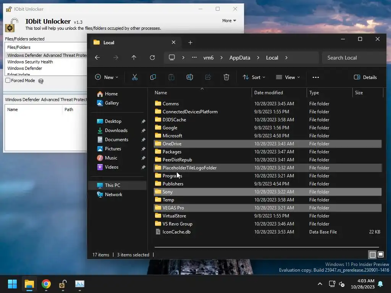Image resolution: width=391 pixels, height=293 pixels.
Task: Open File Explorer from the taskbar
Action: (x=29, y=284)
